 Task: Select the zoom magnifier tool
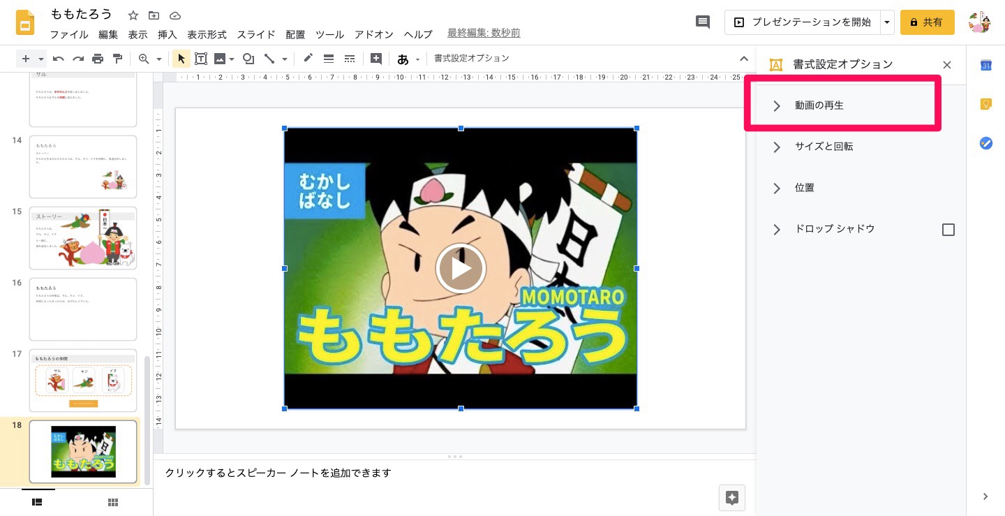(144, 59)
